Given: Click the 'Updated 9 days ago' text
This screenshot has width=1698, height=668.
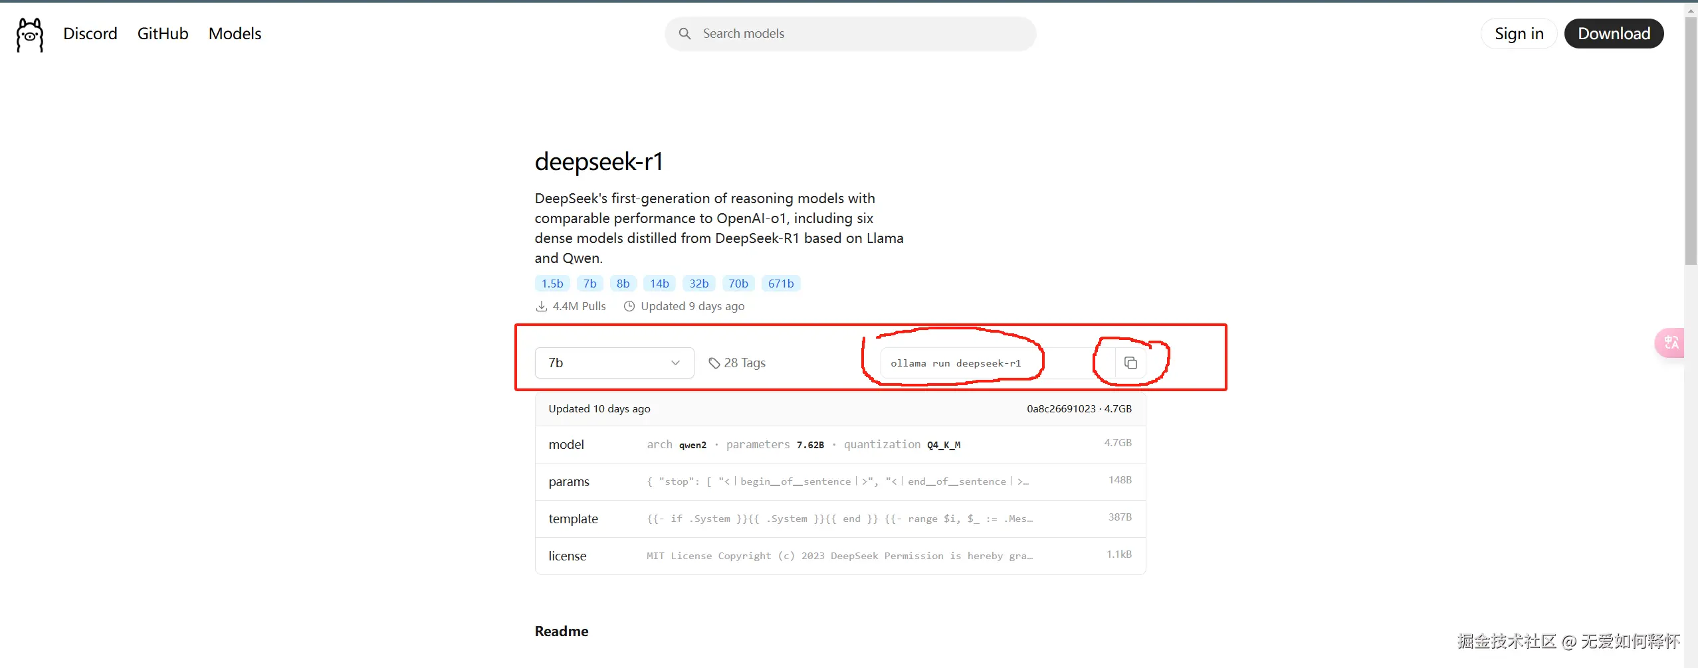Looking at the screenshot, I should (x=692, y=306).
